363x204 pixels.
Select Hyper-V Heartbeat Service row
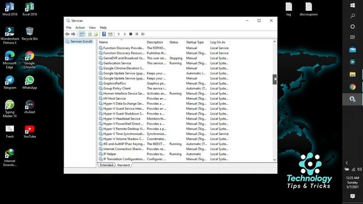(164, 118)
